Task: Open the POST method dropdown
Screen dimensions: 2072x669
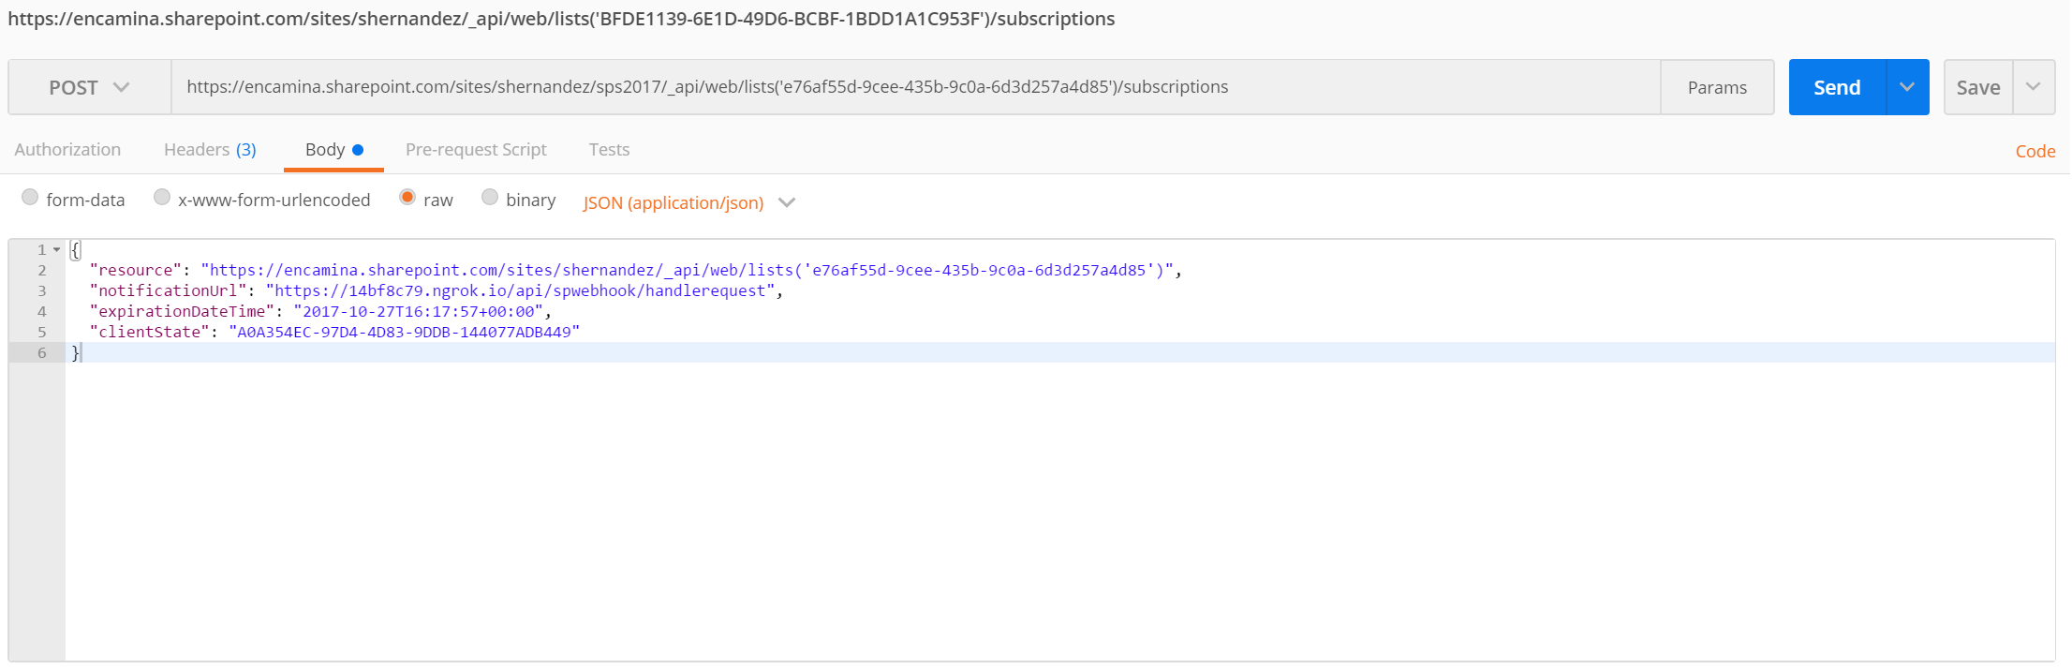Action: [89, 87]
